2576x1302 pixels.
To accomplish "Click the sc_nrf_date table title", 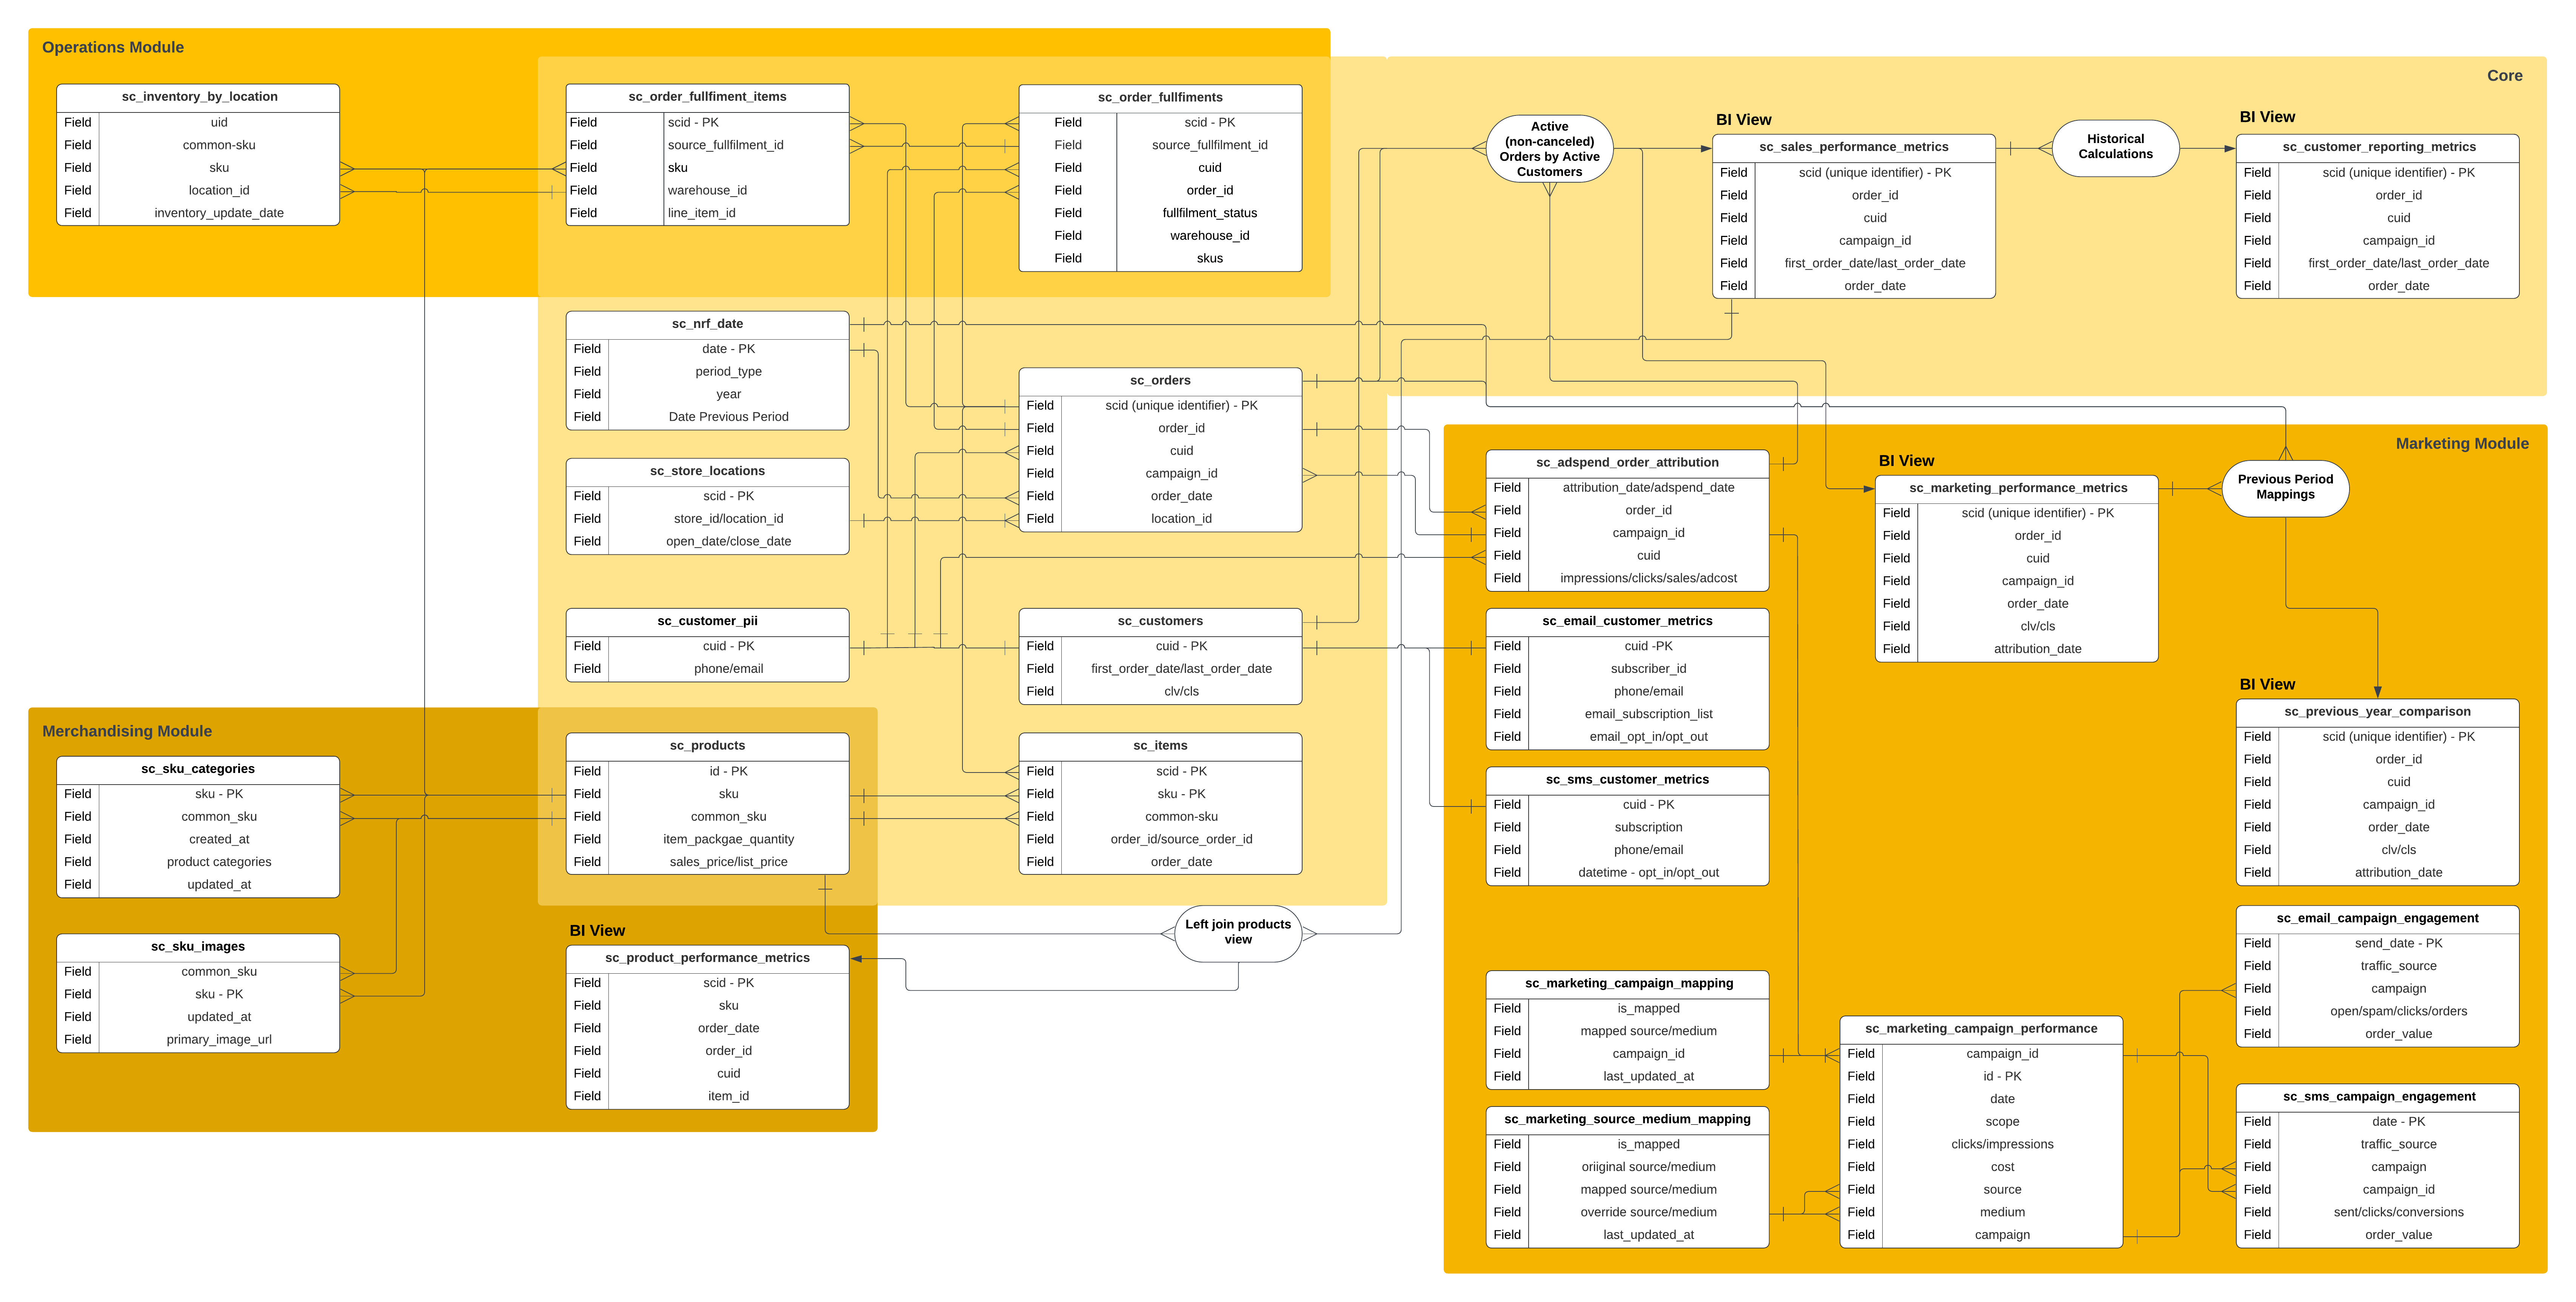I will (707, 324).
